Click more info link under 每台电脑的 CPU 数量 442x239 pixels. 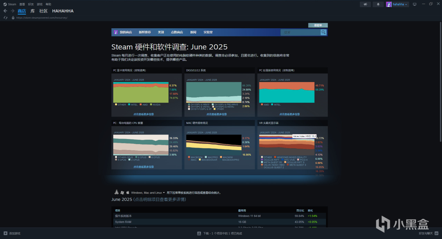(144, 167)
